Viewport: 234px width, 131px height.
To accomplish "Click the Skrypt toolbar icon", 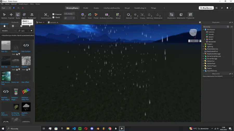I will (118, 16).
